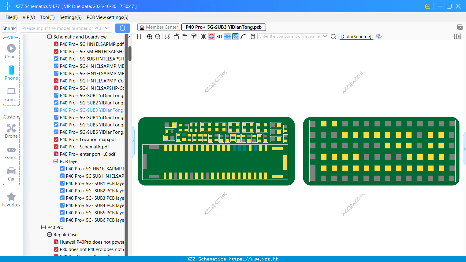Select the P40 Pro+ 5G-SUB3 YiDianTong.pcb tab
Viewport: 466px width, 262px height.
click(x=224, y=27)
